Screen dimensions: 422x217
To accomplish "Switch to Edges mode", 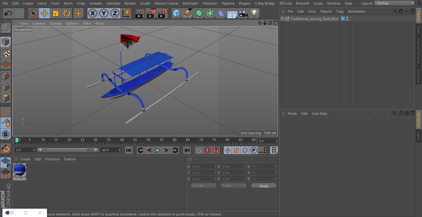I will click(x=6, y=87).
